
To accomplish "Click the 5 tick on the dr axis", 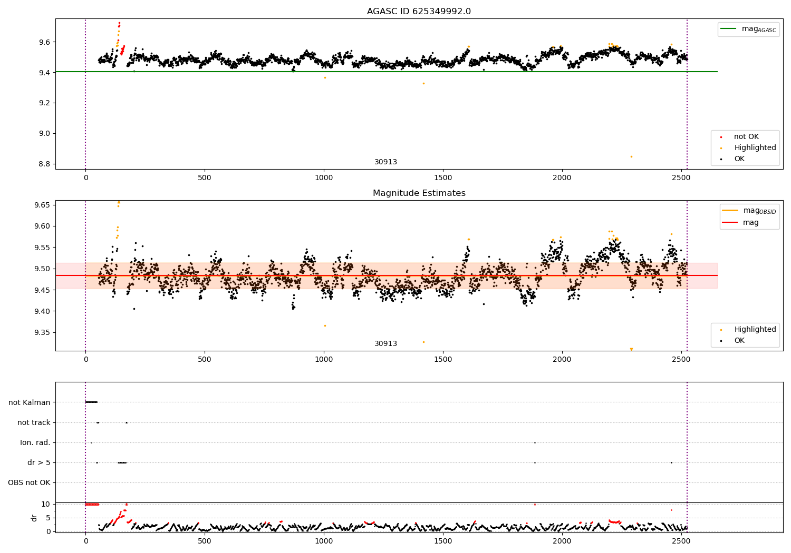I will 49,518.
